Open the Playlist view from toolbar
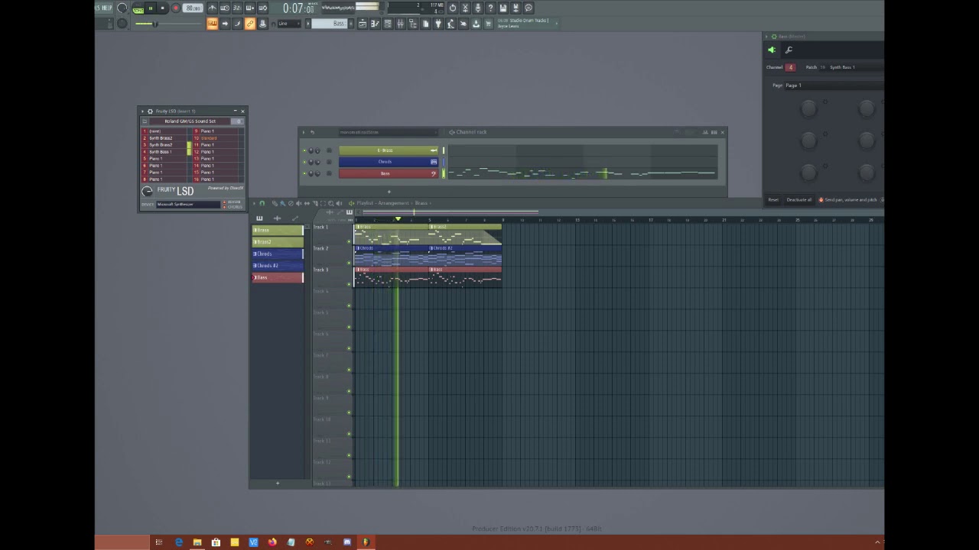 point(363,24)
